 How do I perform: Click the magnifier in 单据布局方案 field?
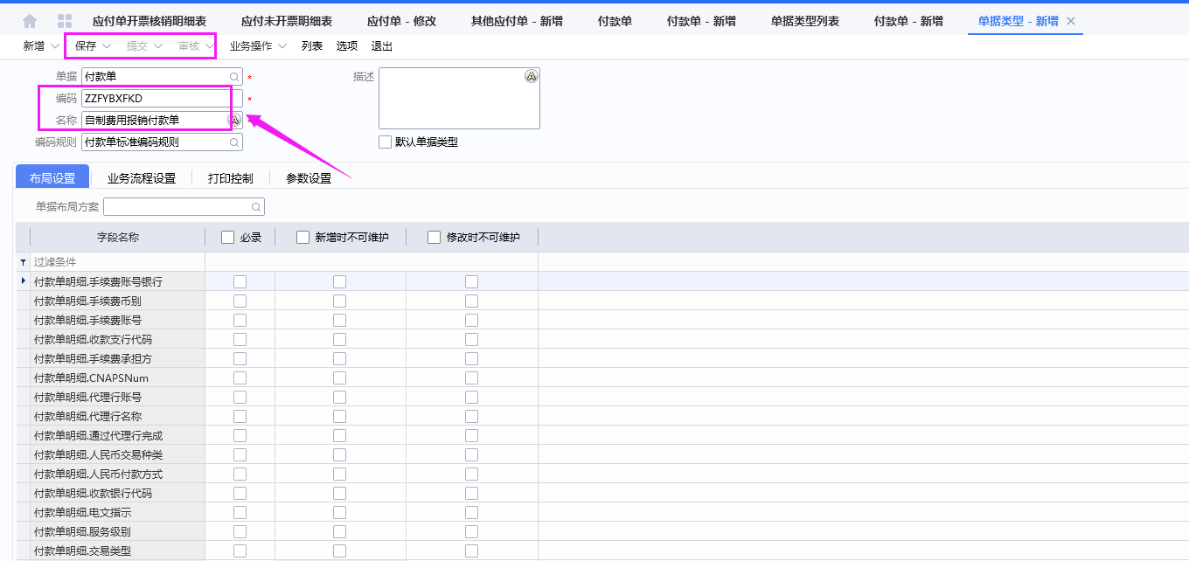(254, 206)
